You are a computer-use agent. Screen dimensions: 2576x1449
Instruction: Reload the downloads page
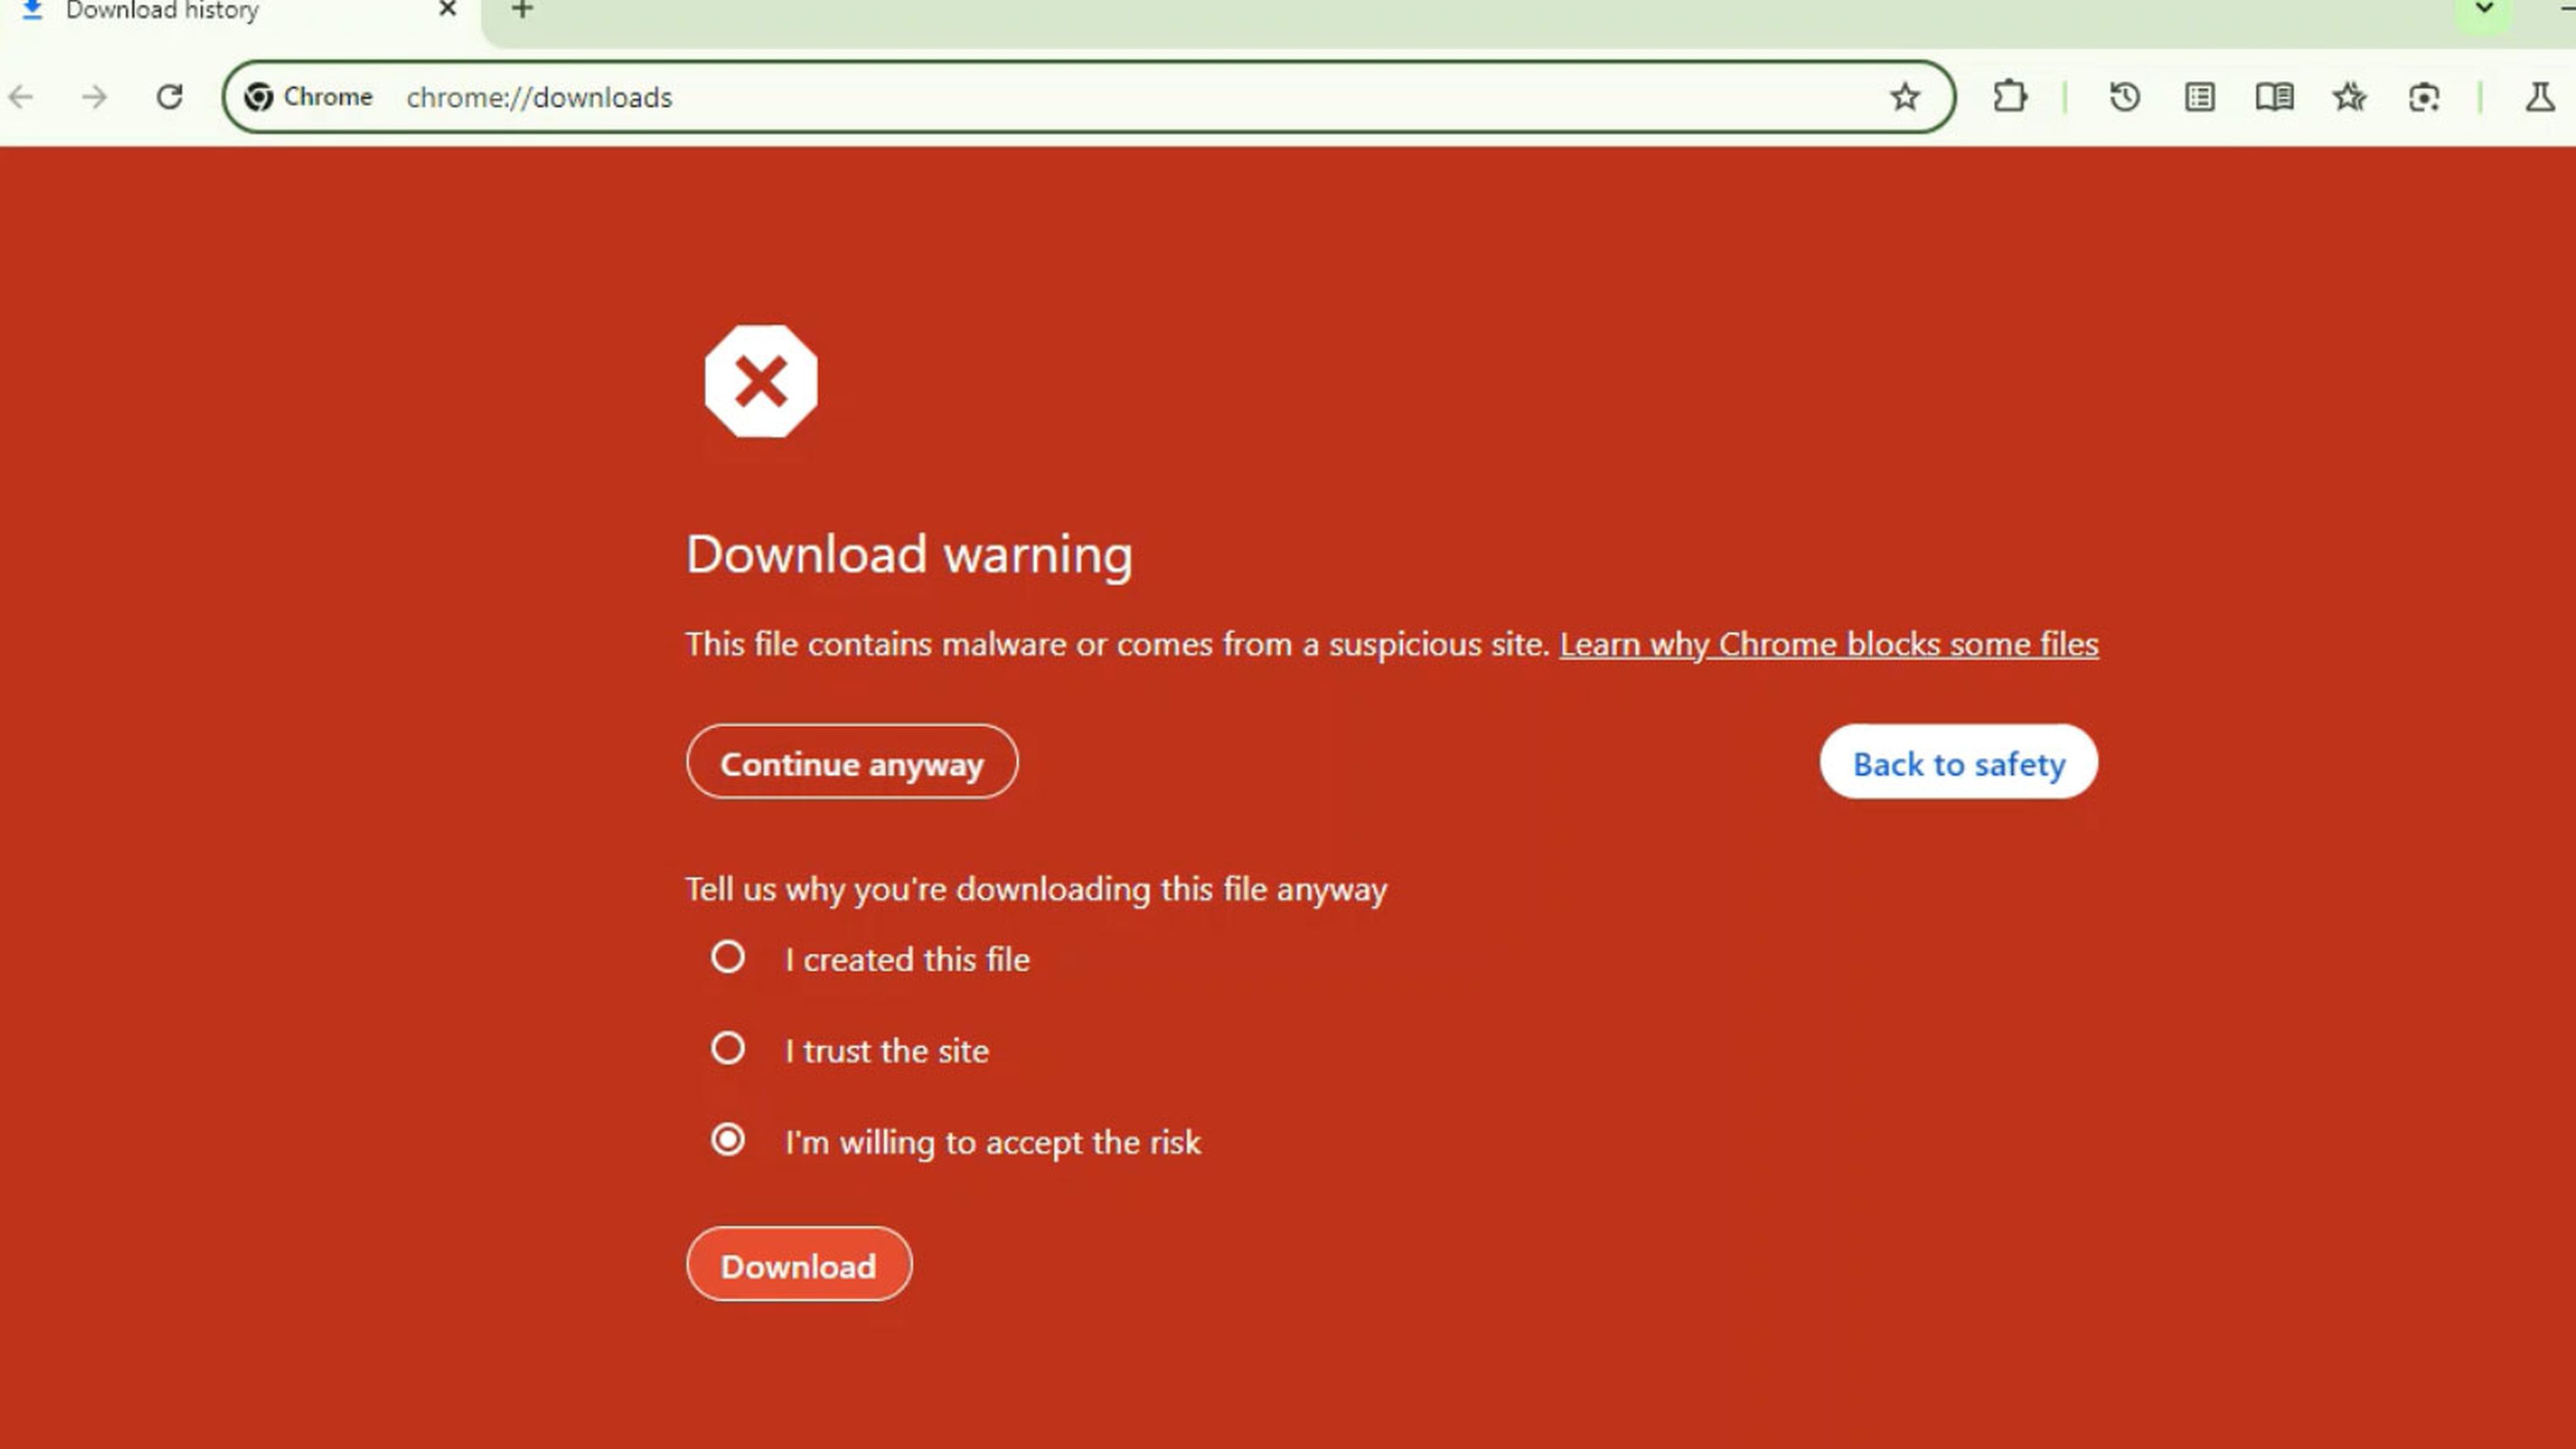point(170,97)
